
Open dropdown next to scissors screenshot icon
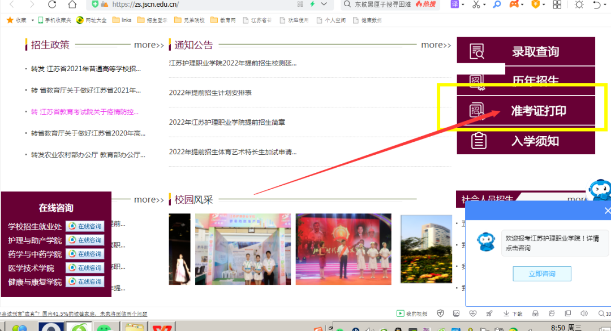[x=485, y=5]
